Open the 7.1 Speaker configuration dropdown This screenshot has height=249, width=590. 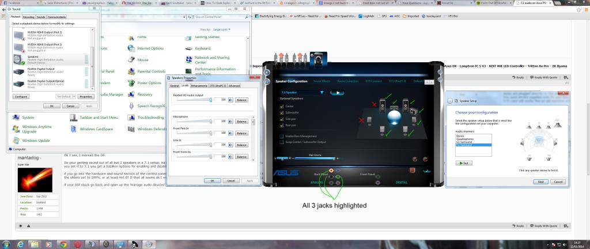click(x=302, y=92)
